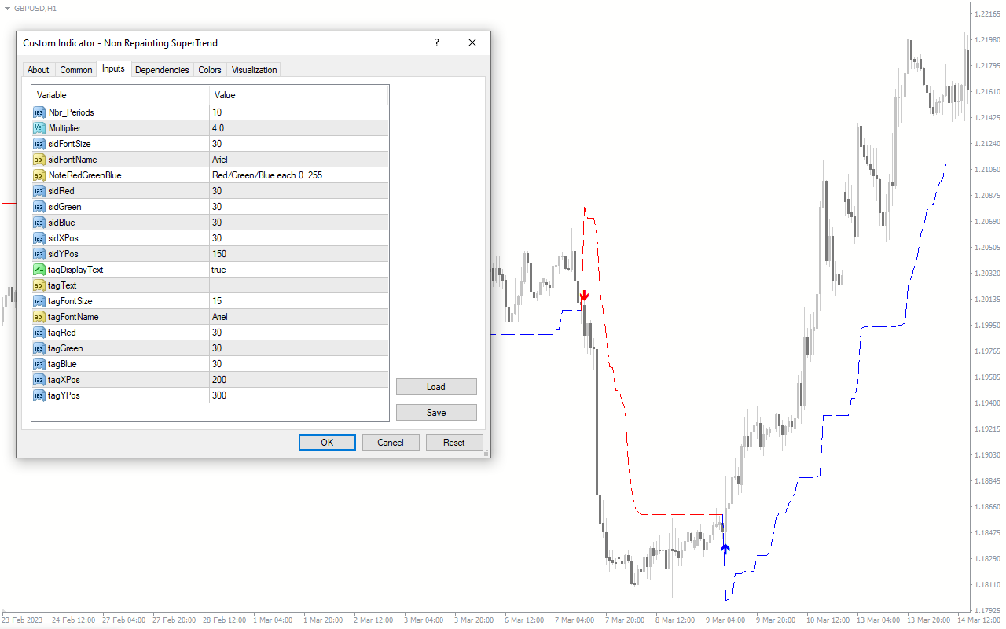Click the sidYPos variable icon
Image resolution: width=1006 pixels, height=629 pixels.
coord(39,254)
